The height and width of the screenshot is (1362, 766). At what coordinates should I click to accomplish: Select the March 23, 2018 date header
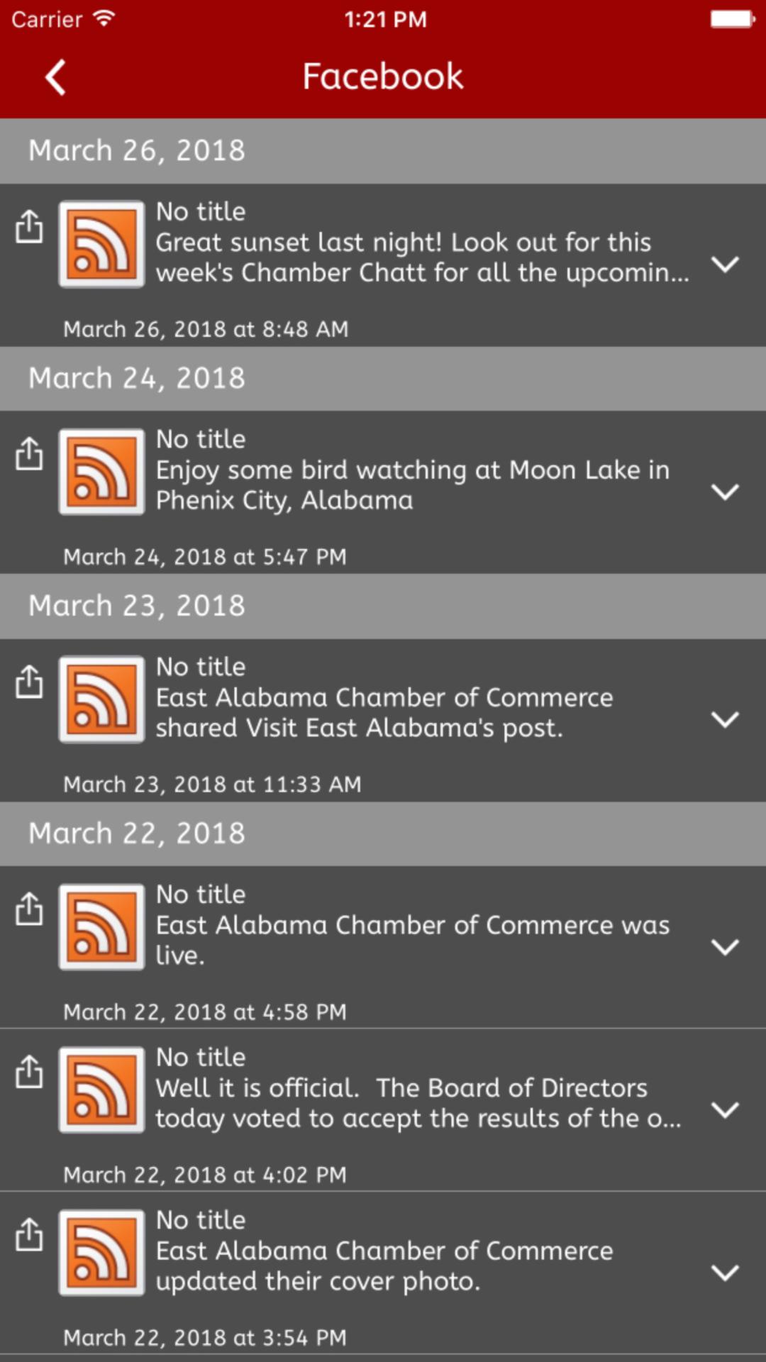[x=383, y=606]
